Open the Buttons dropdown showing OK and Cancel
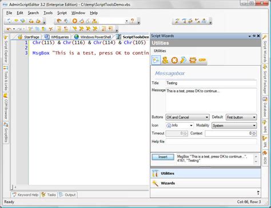The height and width of the screenshot is (208, 271). click(x=188, y=117)
